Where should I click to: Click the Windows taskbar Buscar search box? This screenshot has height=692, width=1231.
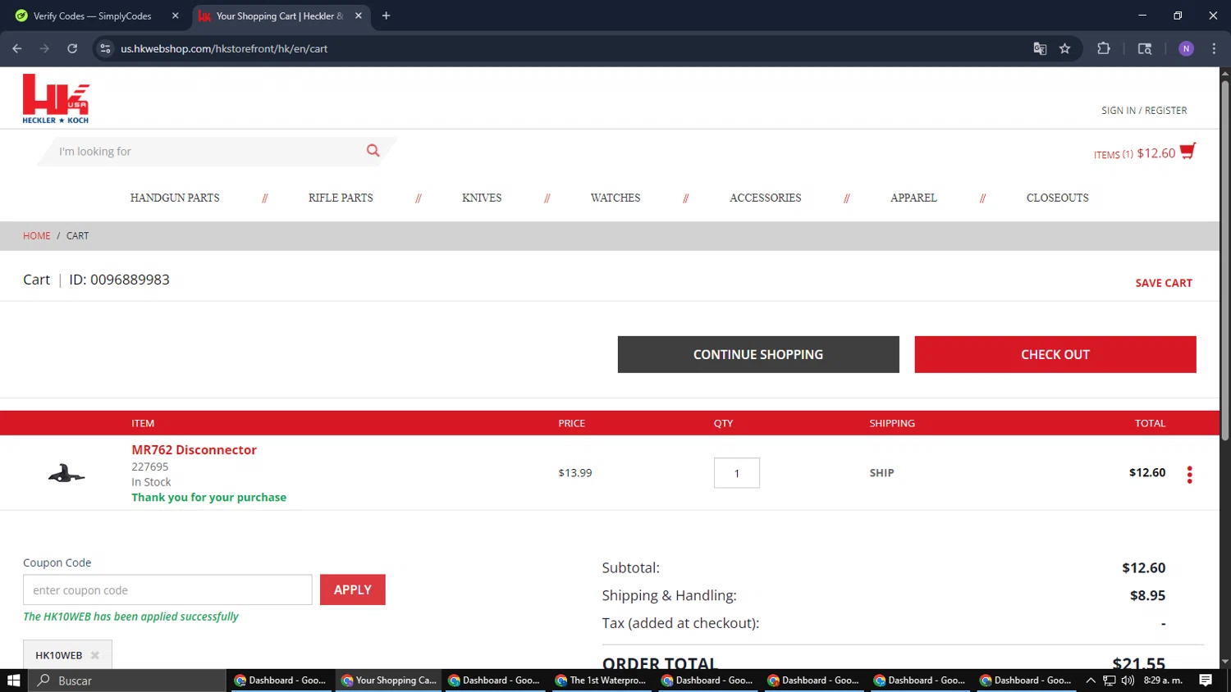pyautogui.click(x=127, y=681)
